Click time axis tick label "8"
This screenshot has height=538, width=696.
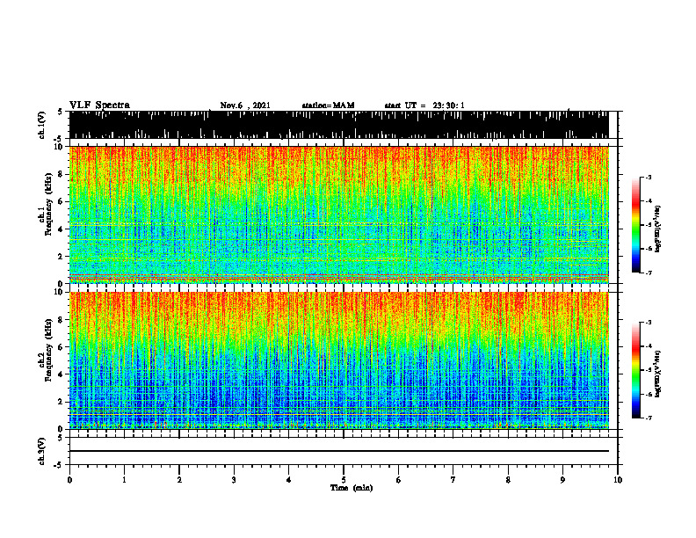pos(508,480)
